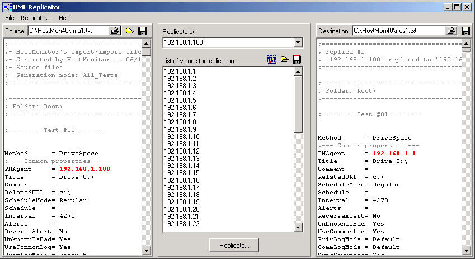Select 192.168.1.16 in values list
The height and width of the screenshot is (259, 475).
(182, 180)
